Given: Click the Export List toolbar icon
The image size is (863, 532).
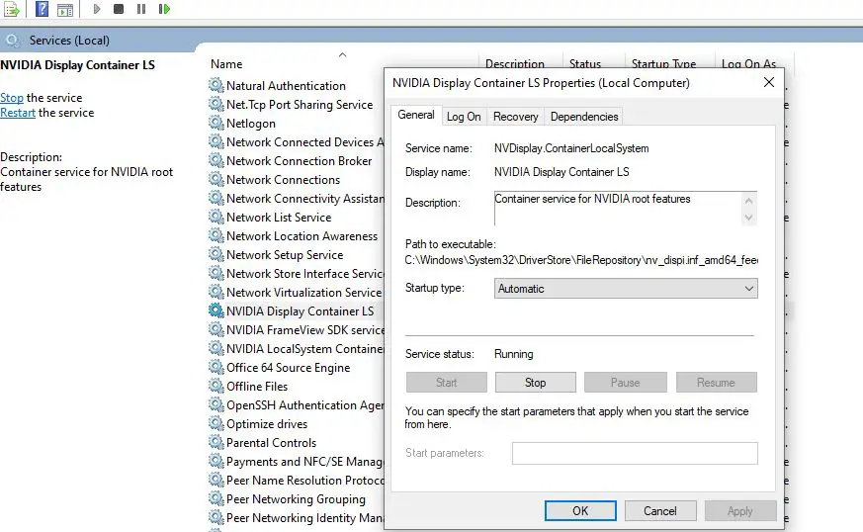Looking at the screenshot, I should pos(12,9).
